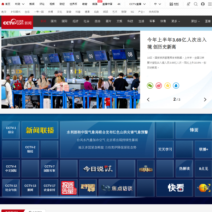
Task: Open the accessibility (无障碍) icon in top bar
Action: [x=188, y=4]
